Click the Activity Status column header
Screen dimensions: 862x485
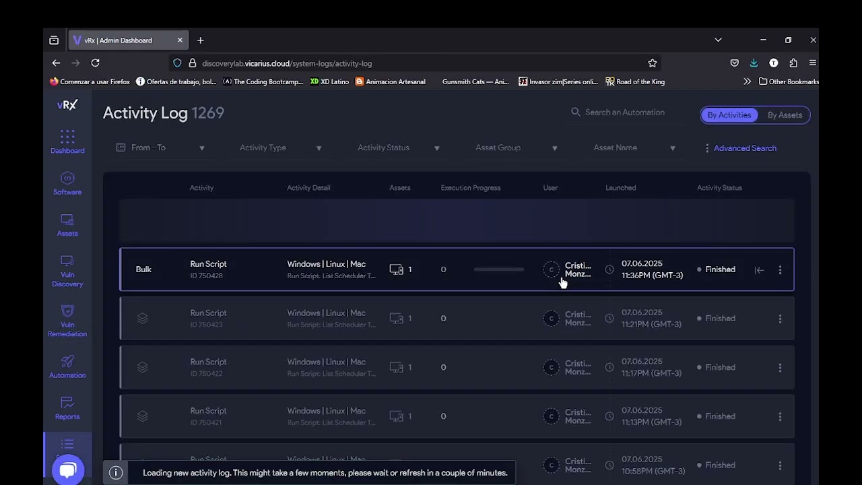[x=719, y=188]
